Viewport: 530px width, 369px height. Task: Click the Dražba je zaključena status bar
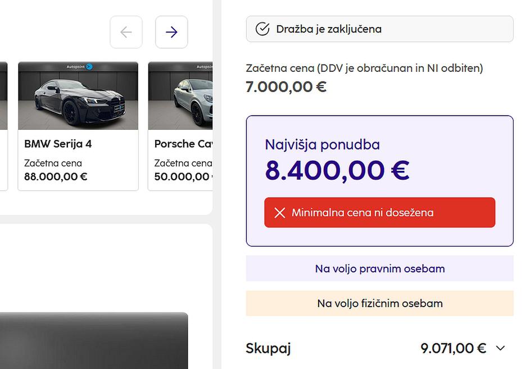(x=379, y=29)
